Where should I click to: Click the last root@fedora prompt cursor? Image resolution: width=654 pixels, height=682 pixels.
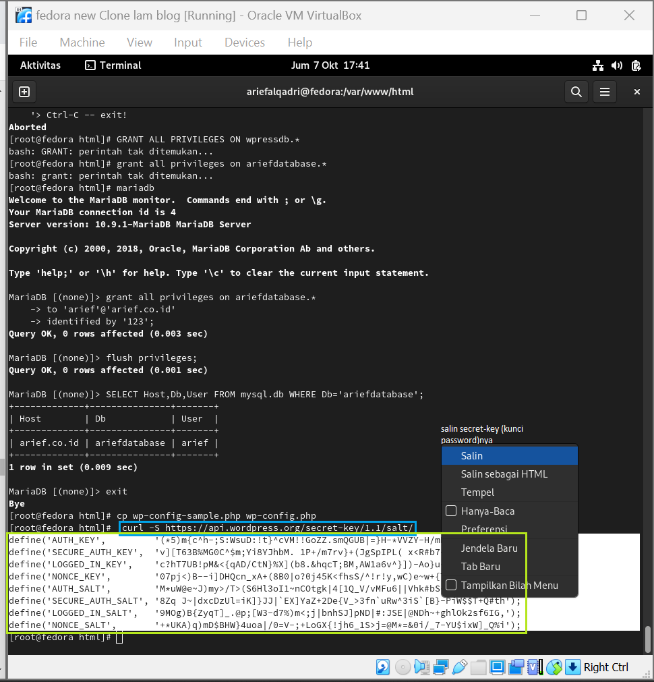point(119,637)
